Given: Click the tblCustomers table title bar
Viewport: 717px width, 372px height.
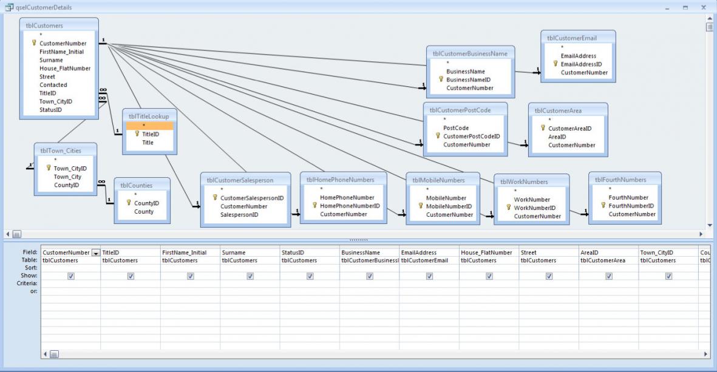Looking at the screenshot, I should click(x=59, y=25).
